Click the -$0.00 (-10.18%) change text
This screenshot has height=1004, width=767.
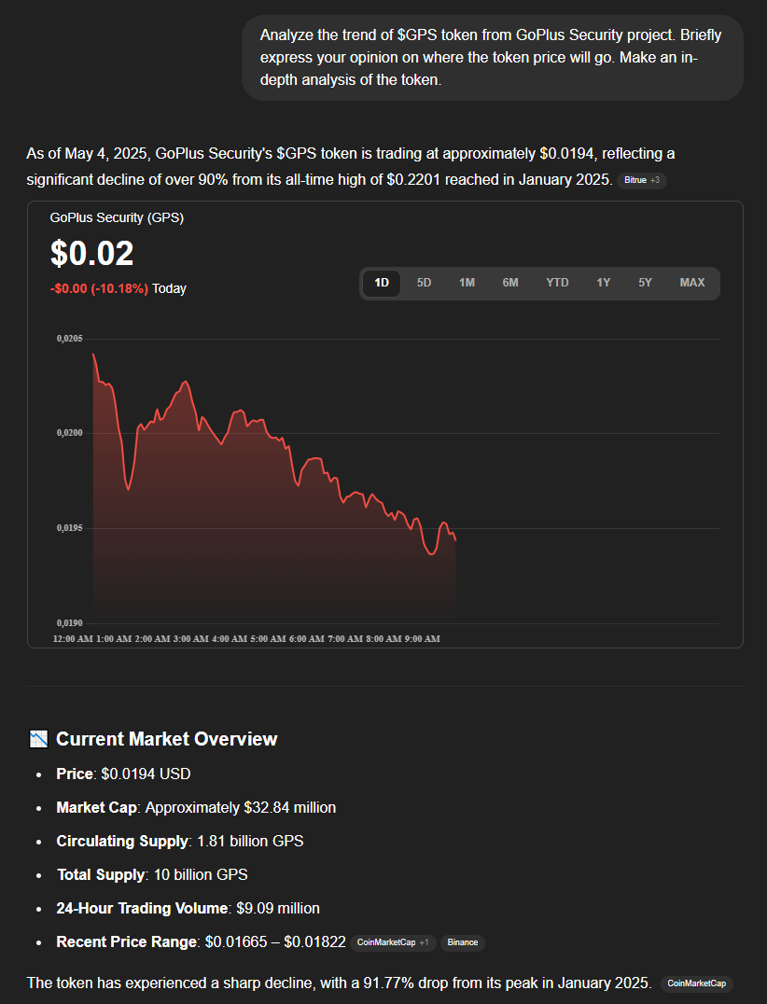click(99, 288)
